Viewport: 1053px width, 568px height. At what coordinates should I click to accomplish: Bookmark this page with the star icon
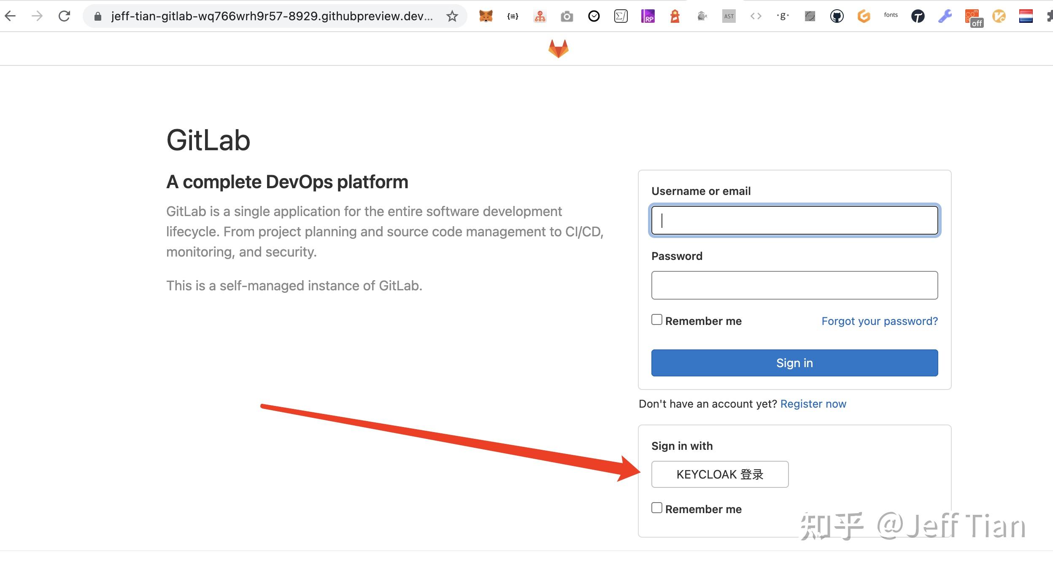[x=452, y=16]
